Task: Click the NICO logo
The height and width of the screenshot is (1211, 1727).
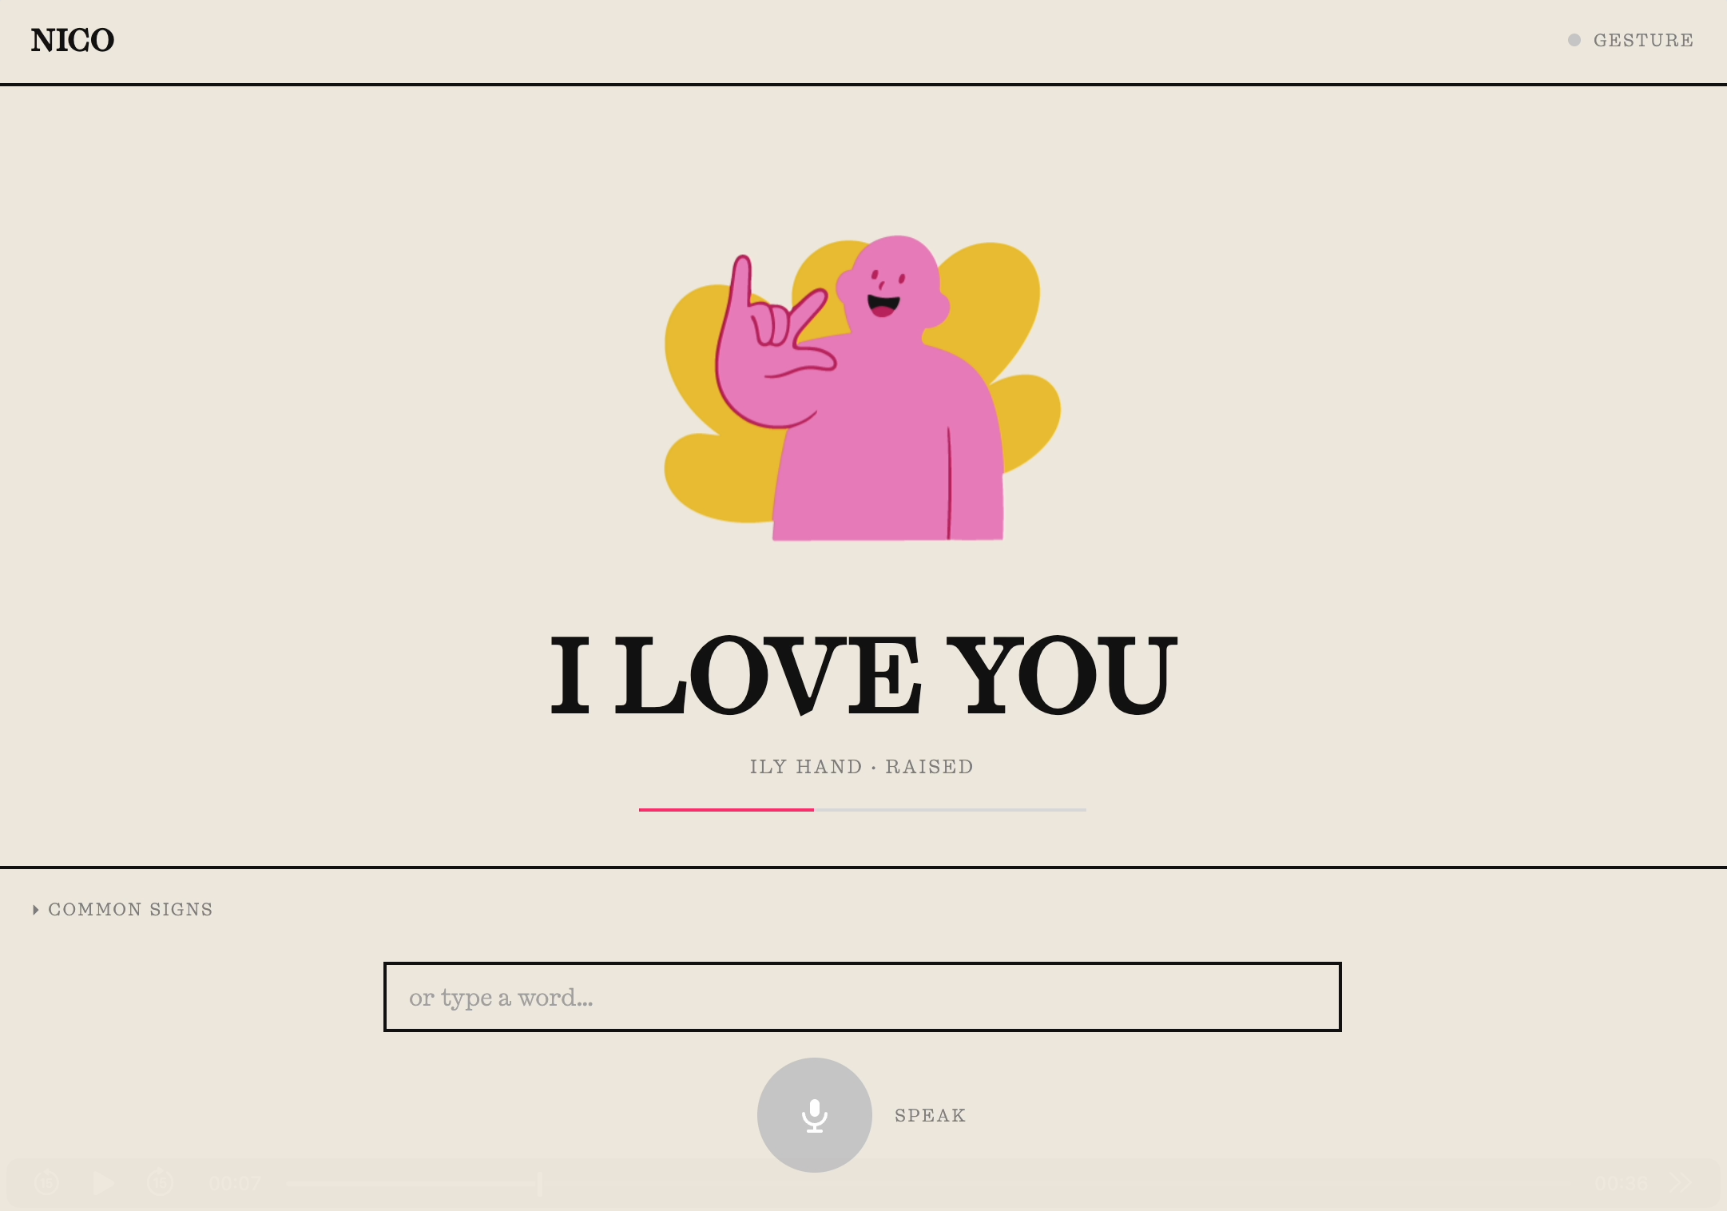Action: coord(73,40)
